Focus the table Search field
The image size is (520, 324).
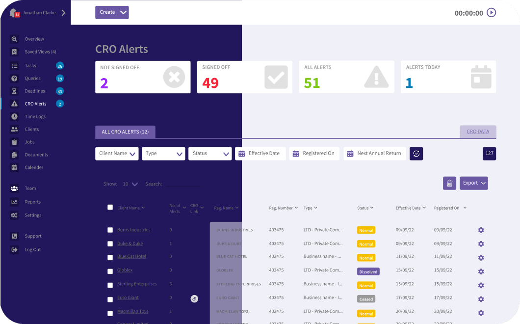(x=183, y=184)
